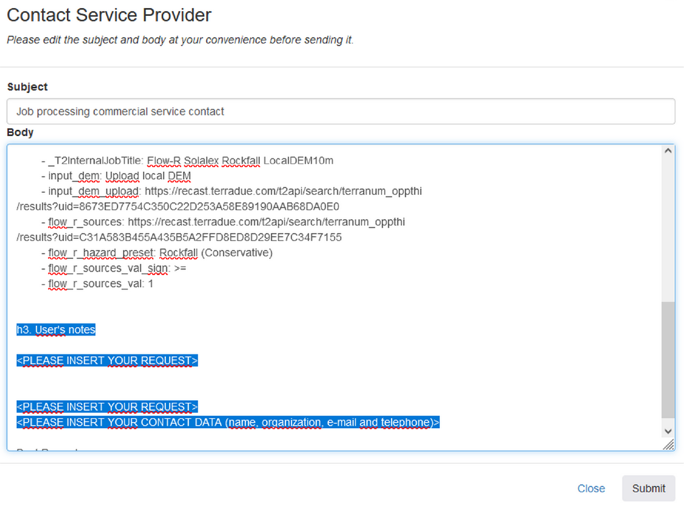Click the uid=8673ED7754C350 results line
Viewport: 684px width, 510px height.
178,207
